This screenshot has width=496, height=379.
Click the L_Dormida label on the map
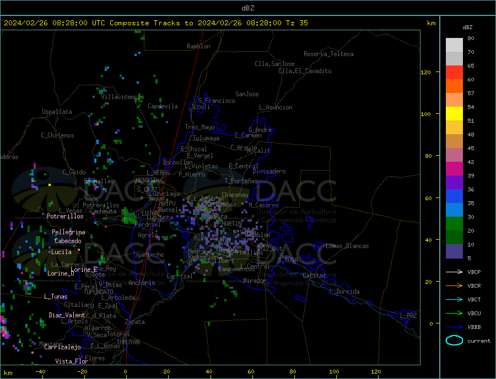tap(345, 292)
